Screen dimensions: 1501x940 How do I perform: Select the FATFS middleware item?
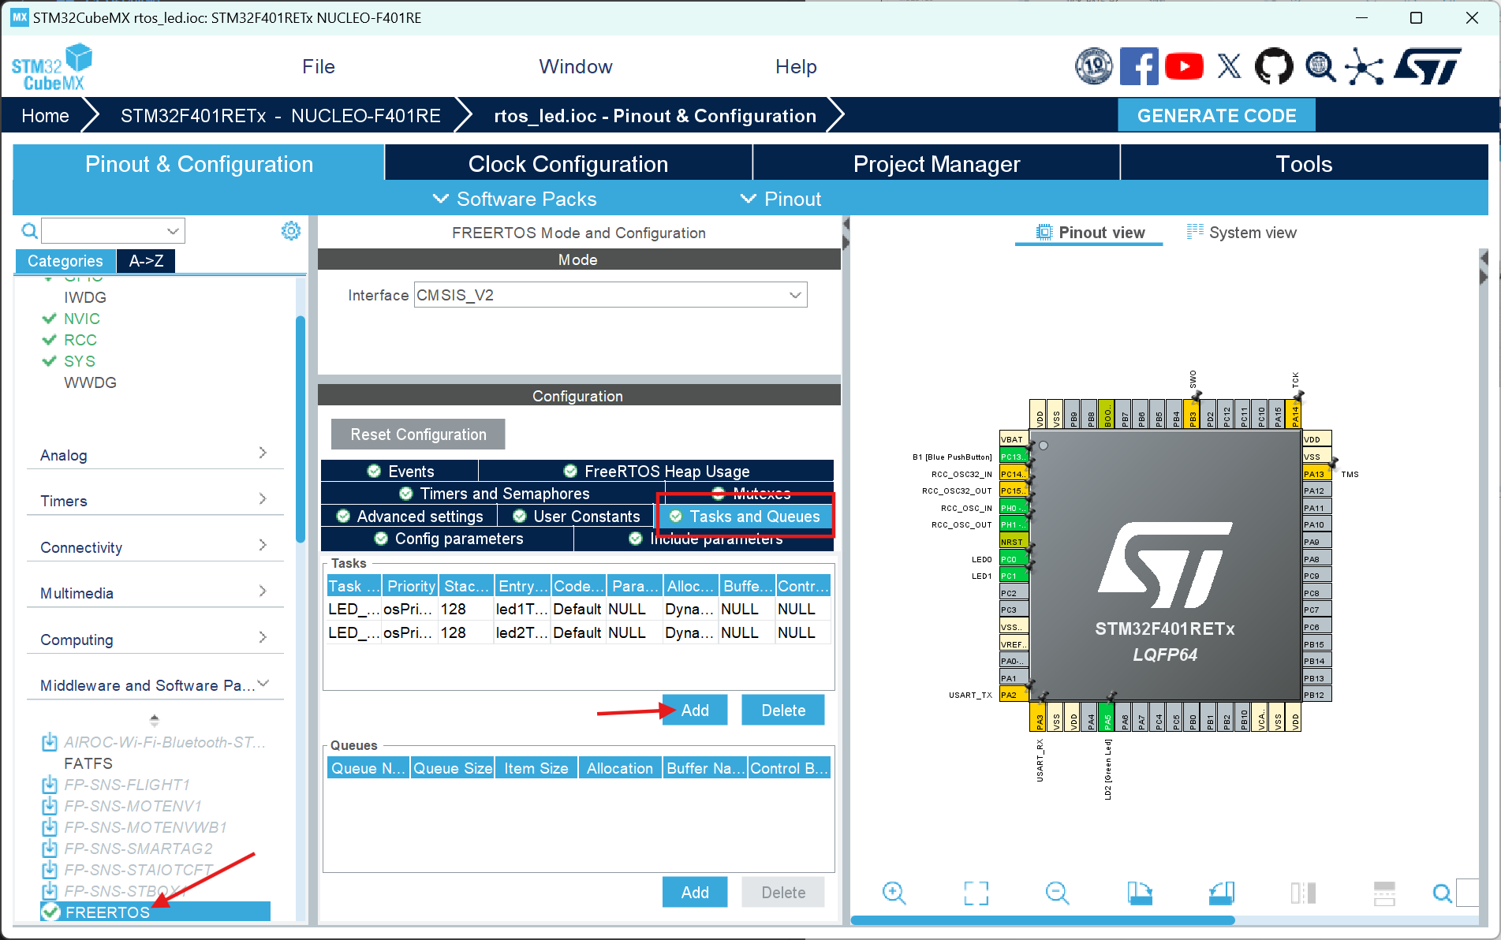(88, 763)
